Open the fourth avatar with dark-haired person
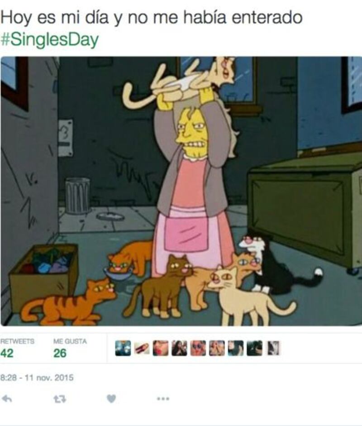Screen dimensions: 362x426 point(179,348)
